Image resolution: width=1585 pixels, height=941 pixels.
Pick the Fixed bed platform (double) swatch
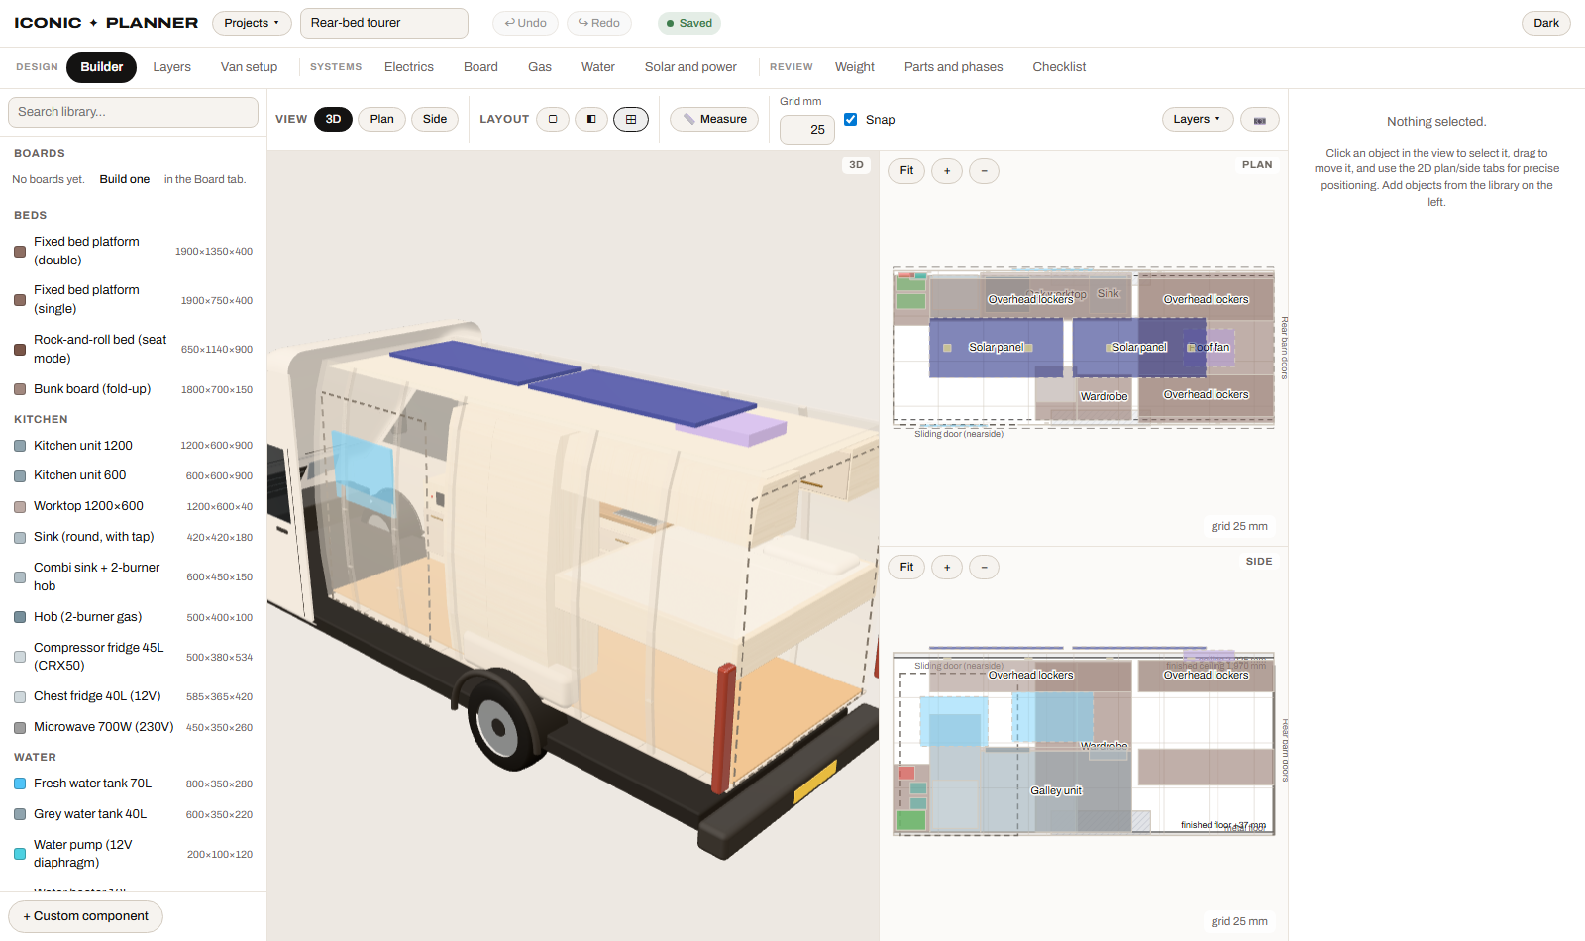click(x=20, y=252)
